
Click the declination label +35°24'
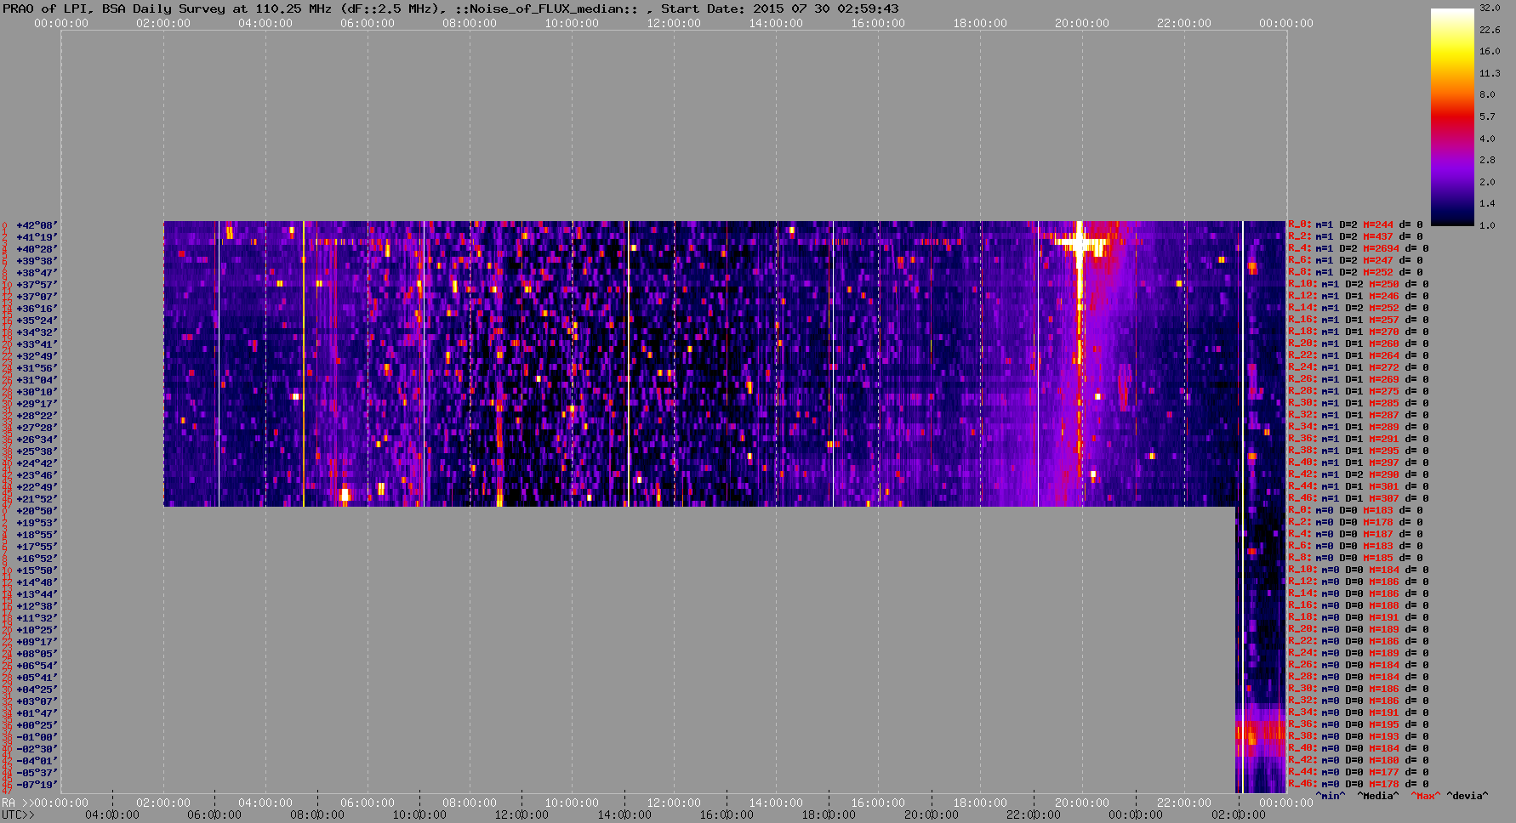37,321
